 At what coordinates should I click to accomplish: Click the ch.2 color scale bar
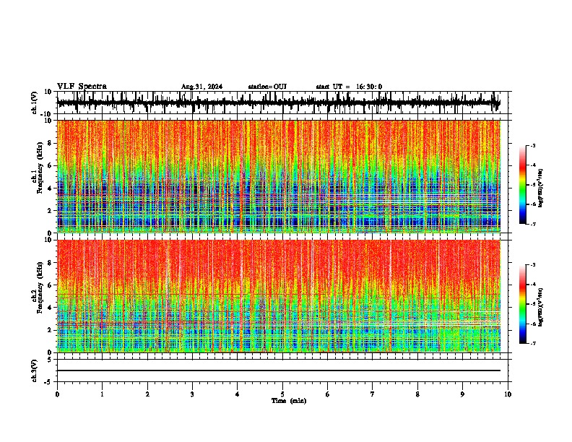pos(523,304)
